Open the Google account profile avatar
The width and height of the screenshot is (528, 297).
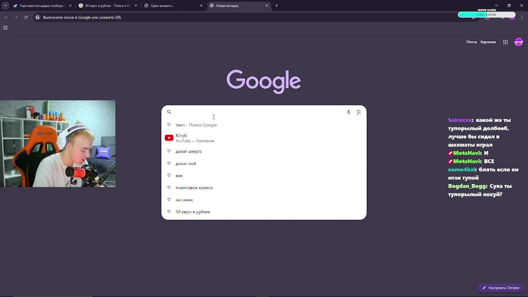click(x=519, y=42)
